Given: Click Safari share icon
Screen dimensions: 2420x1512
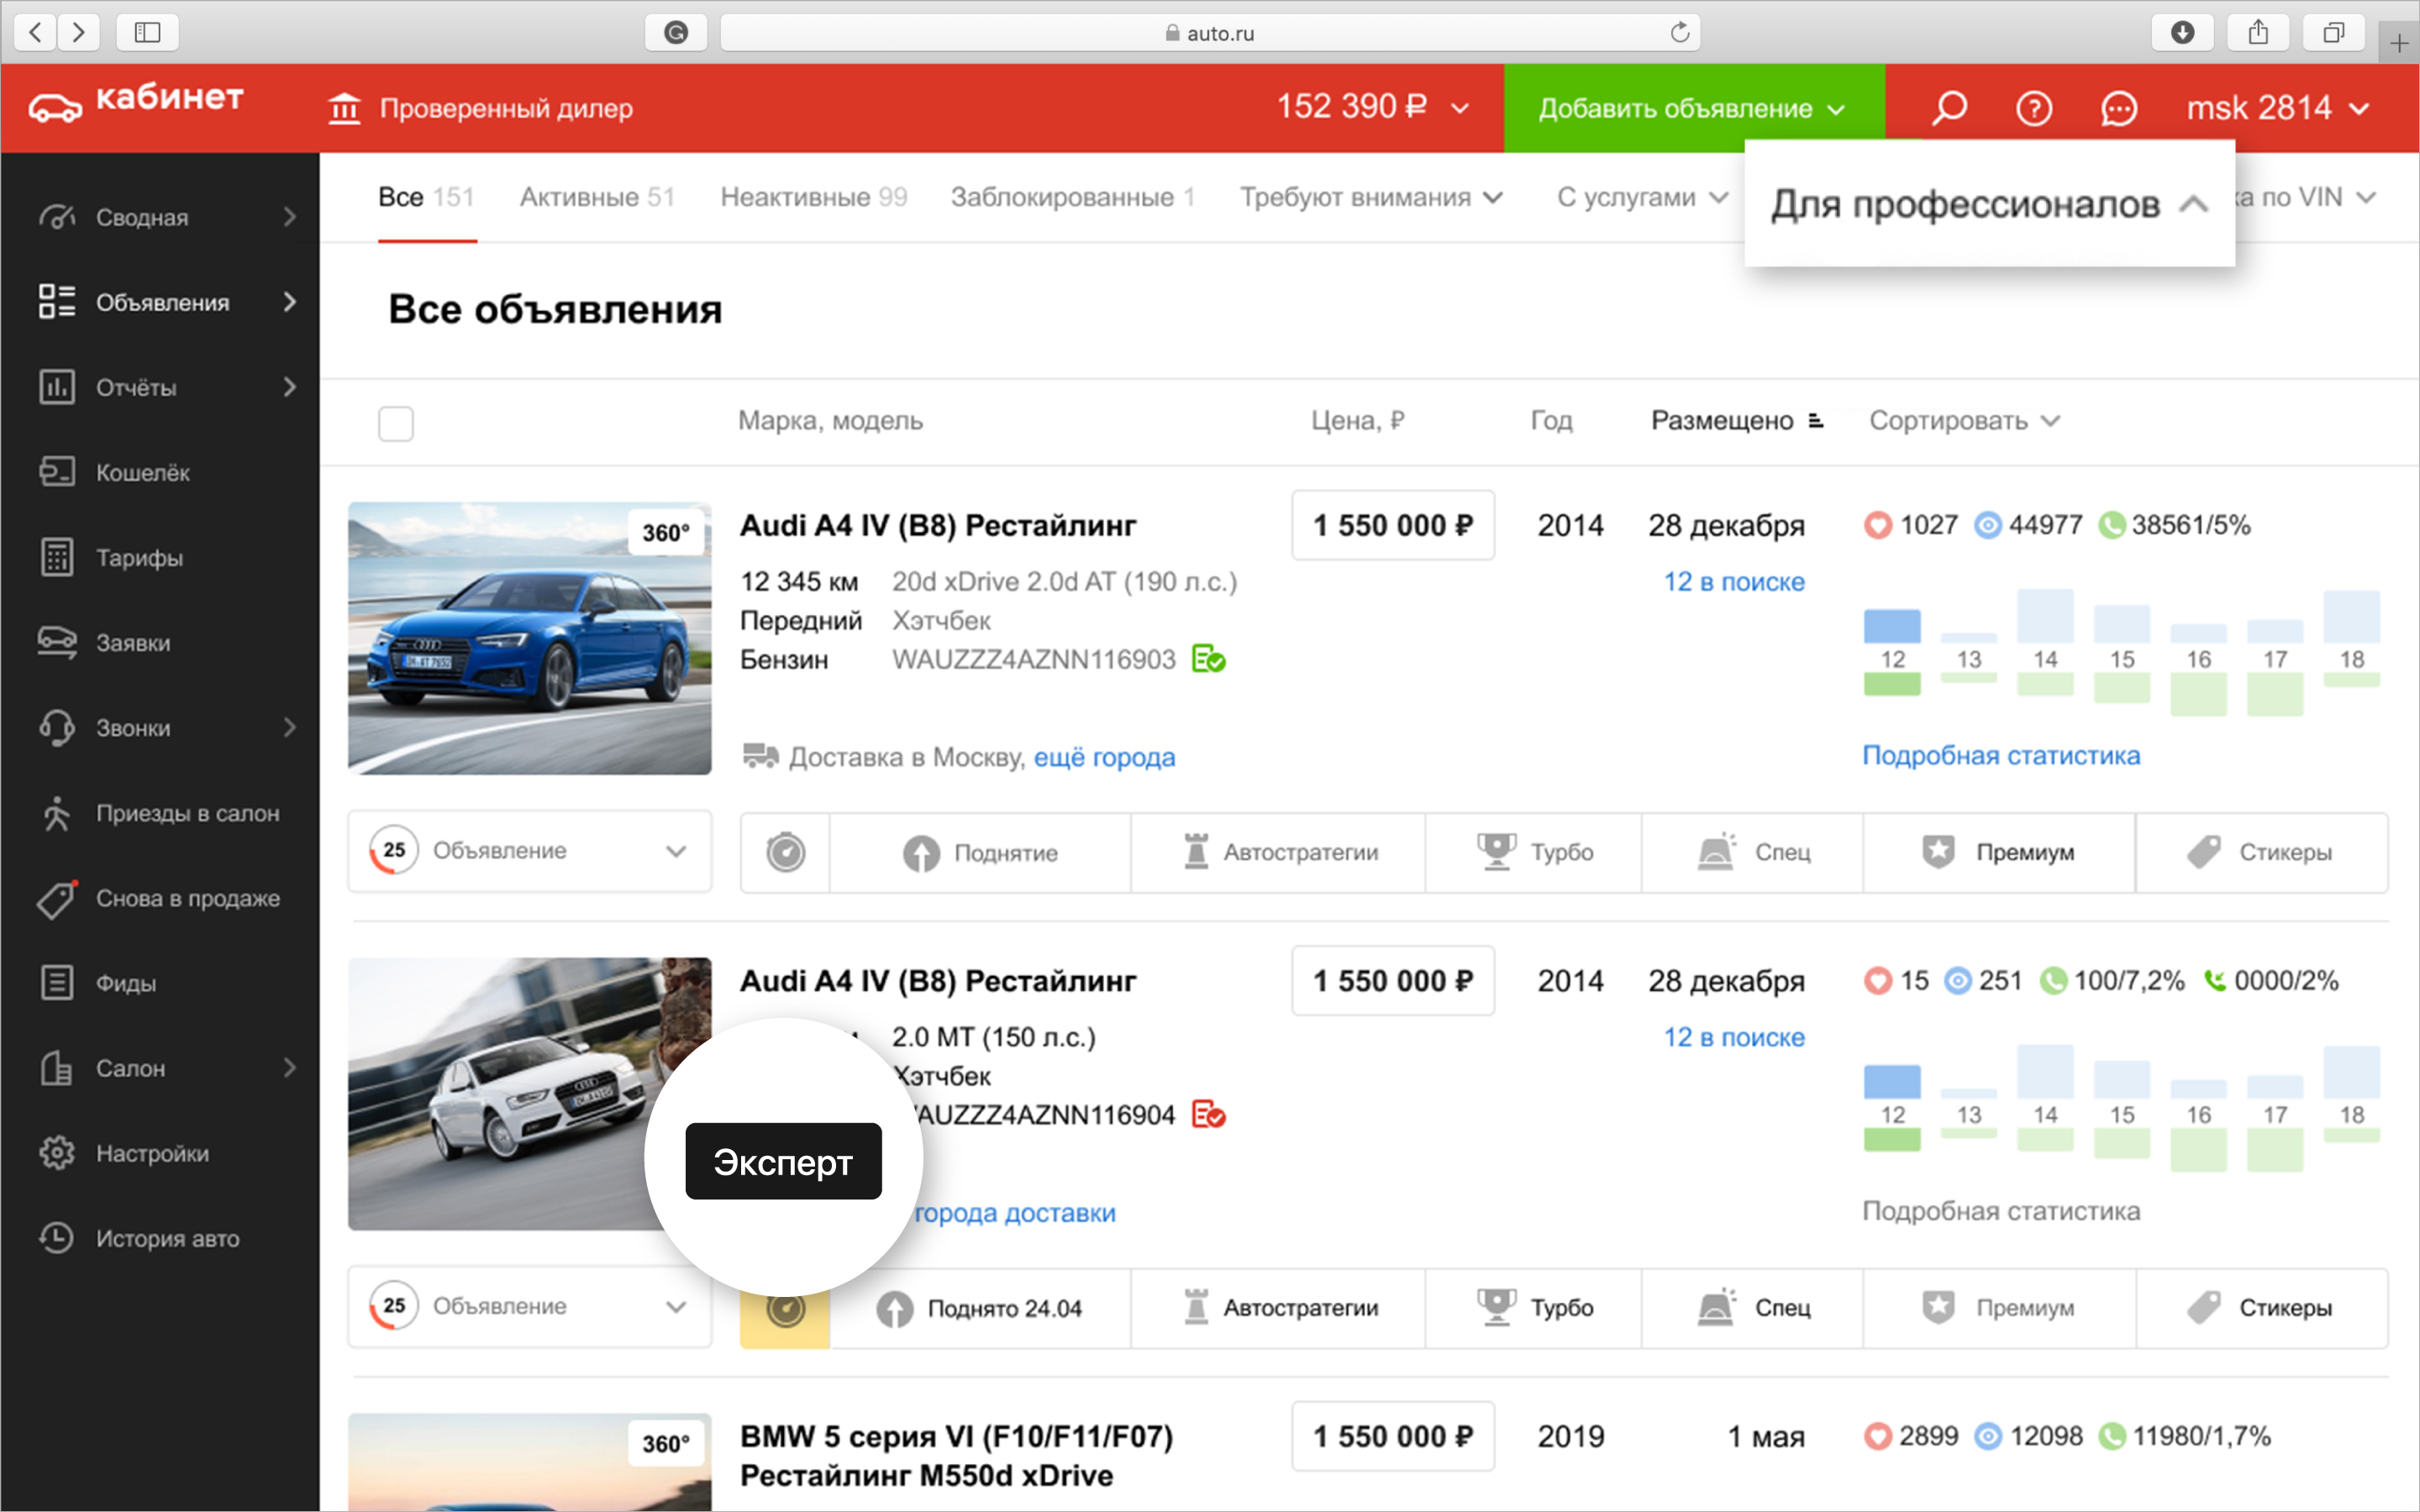Looking at the screenshot, I should 2258,32.
